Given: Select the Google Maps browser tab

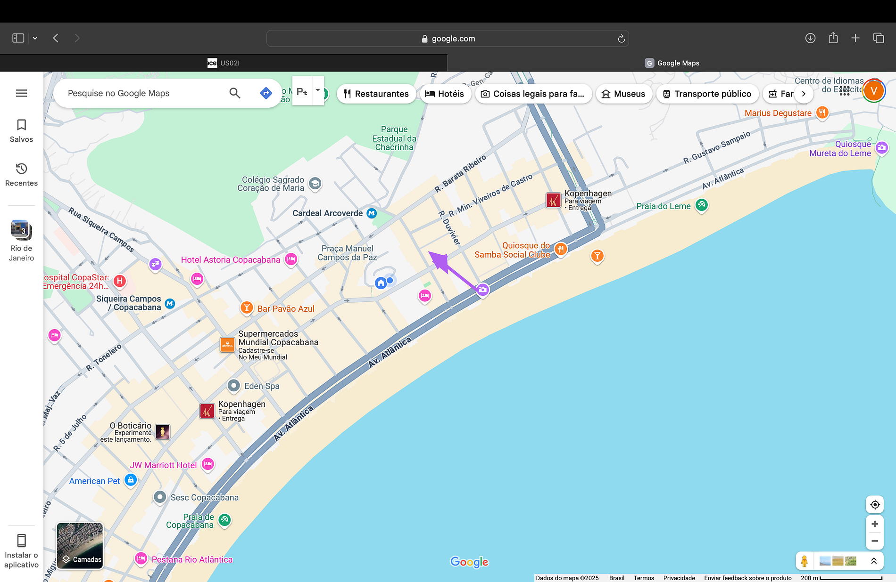Looking at the screenshot, I should tap(672, 63).
